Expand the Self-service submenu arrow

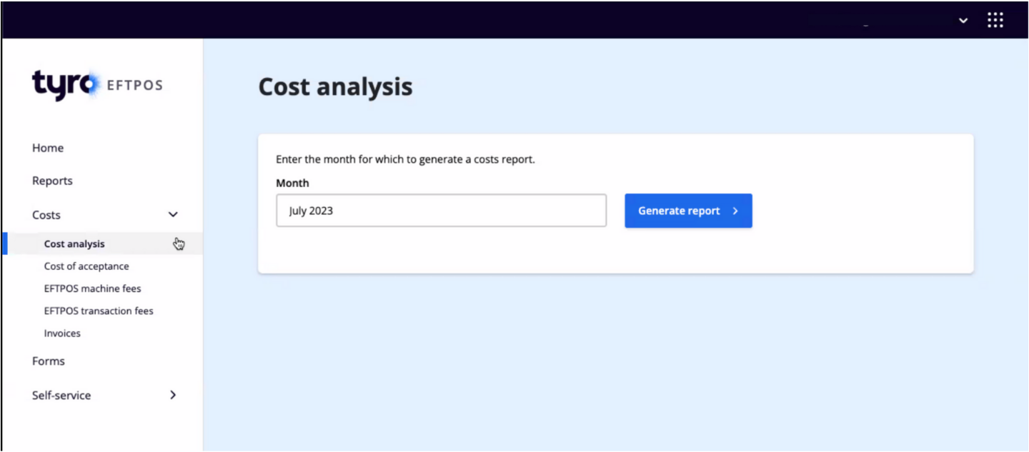[173, 395]
